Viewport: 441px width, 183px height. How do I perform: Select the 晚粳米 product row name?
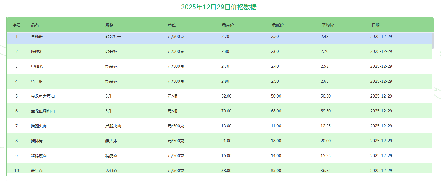[x=37, y=51]
